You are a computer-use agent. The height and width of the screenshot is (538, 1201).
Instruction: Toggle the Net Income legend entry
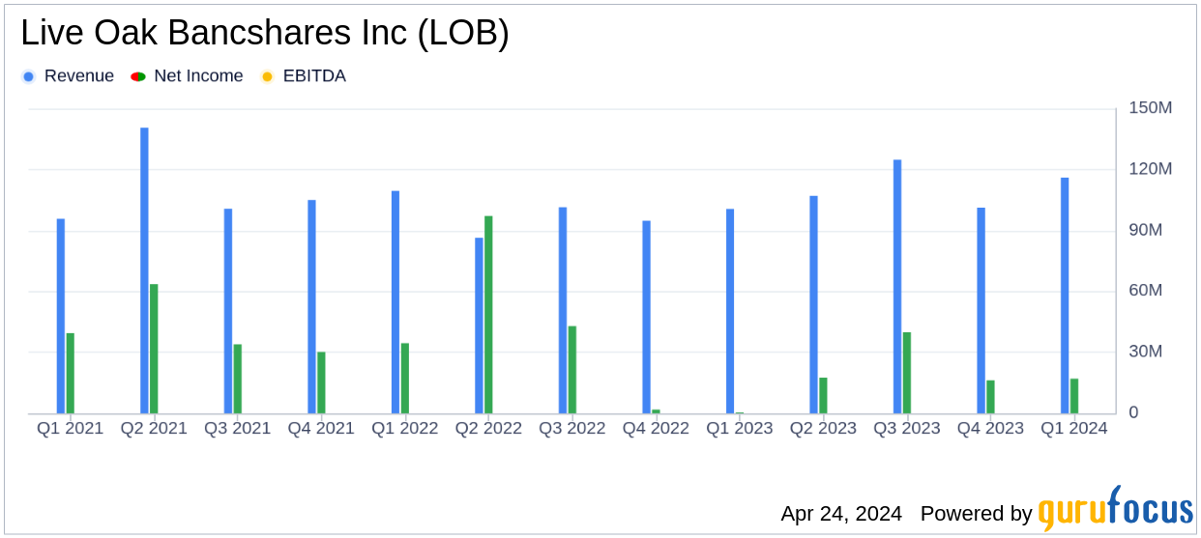point(188,76)
